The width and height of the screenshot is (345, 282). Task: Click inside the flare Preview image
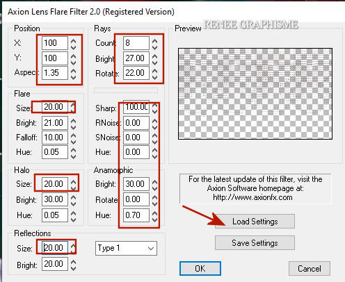click(x=255, y=94)
